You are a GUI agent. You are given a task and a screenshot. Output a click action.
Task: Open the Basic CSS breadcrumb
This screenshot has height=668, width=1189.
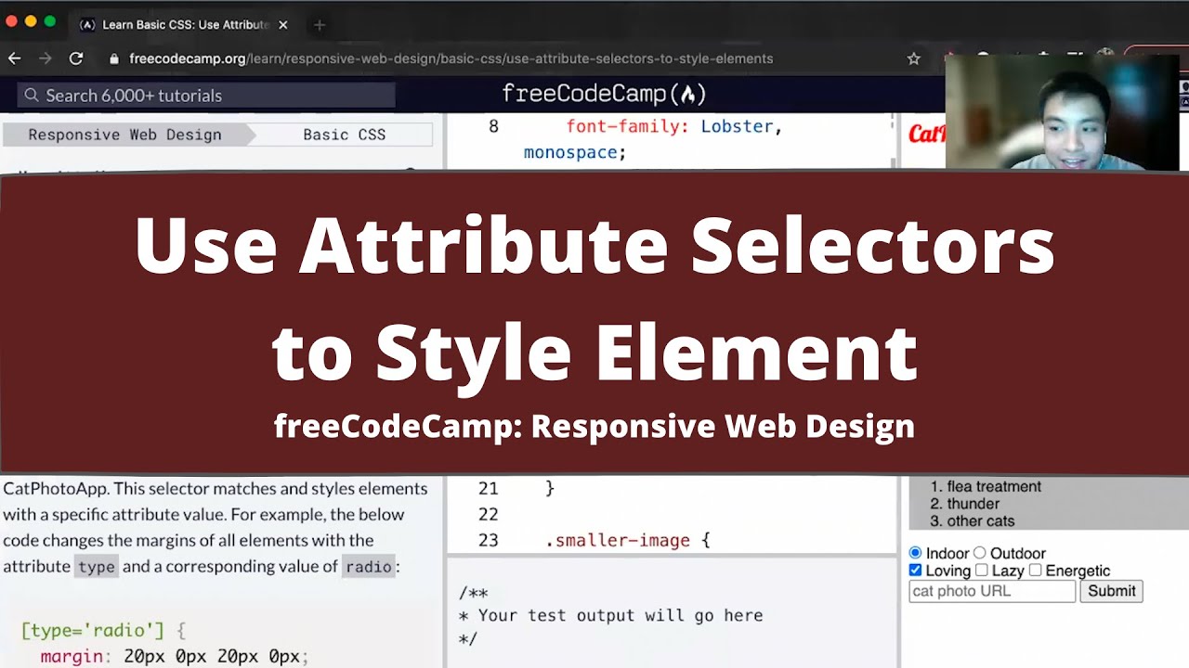344,135
